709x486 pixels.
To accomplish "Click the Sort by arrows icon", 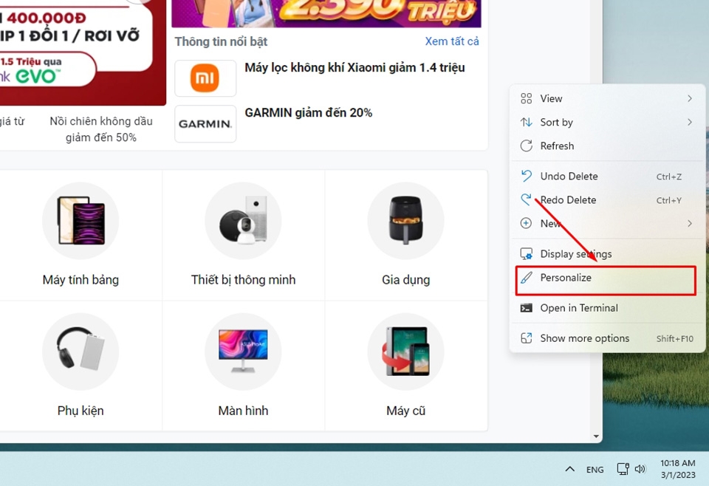I will 526,122.
